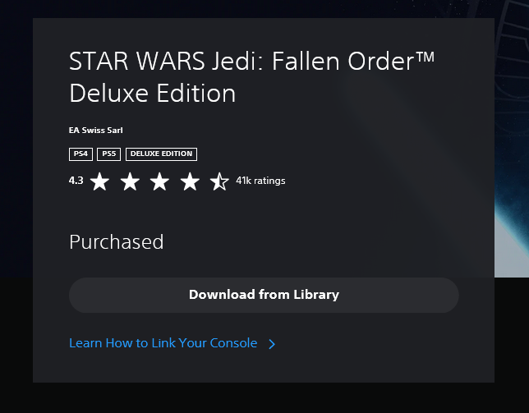This screenshot has width=529, height=413.
Task: Click the second rating star
Action: [130, 181]
